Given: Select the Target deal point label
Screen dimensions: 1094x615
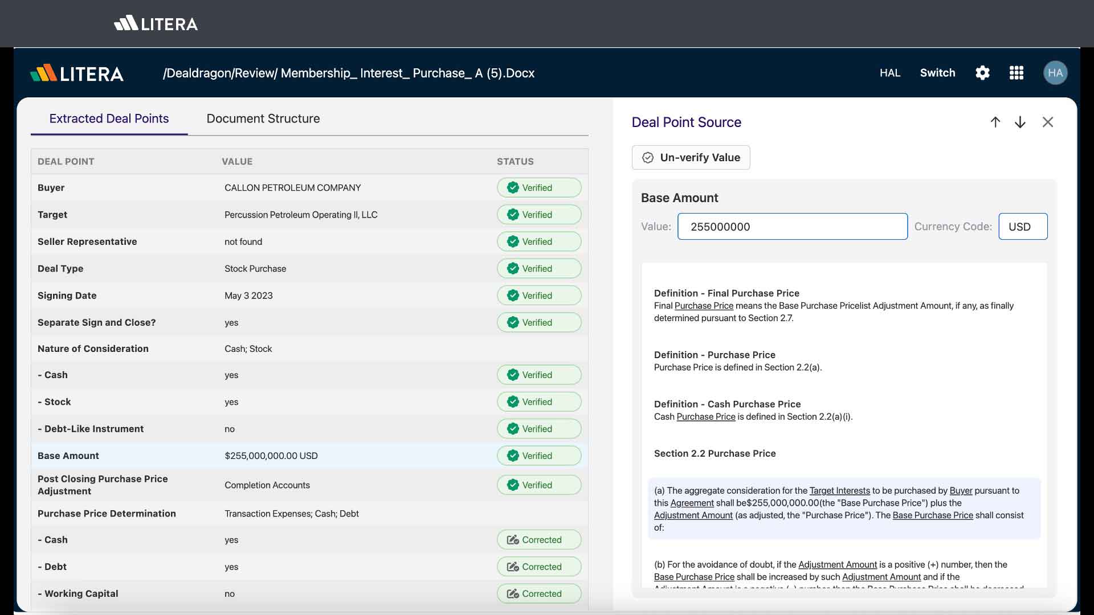Looking at the screenshot, I should [x=52, y=215].
